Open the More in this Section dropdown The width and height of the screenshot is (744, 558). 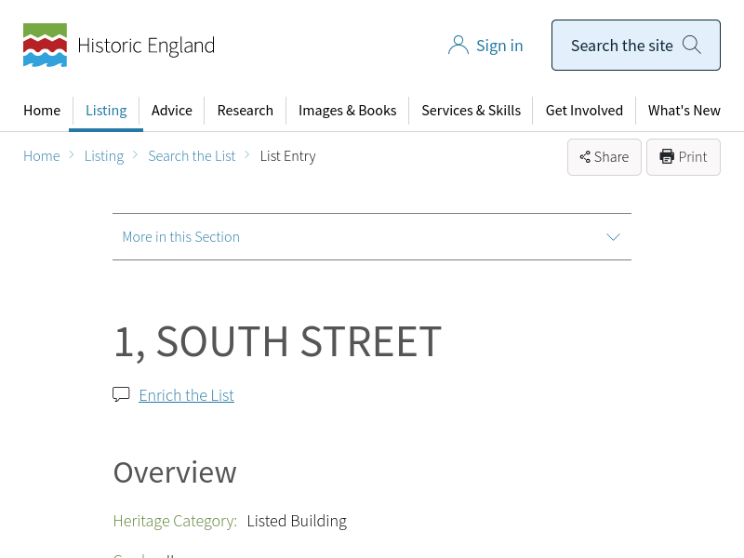pyautogui.click(x=181, y=237)
